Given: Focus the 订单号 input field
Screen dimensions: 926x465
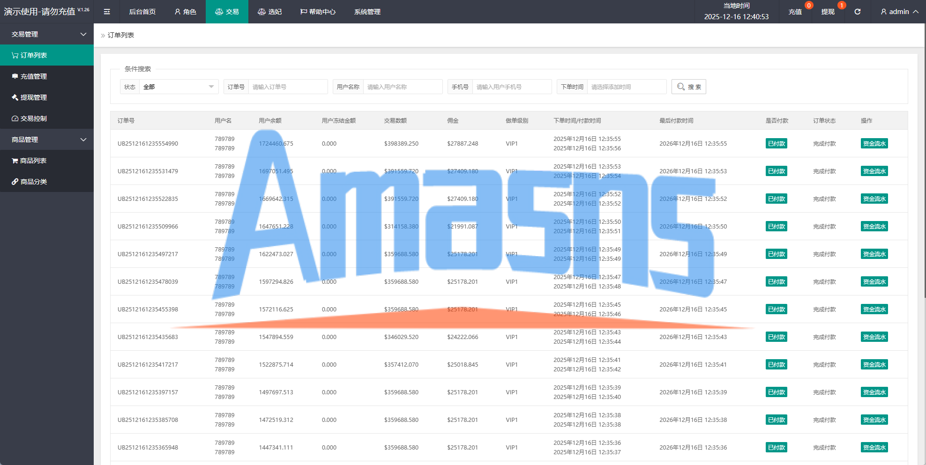Looking at the screenshot, I should point(288,87).
